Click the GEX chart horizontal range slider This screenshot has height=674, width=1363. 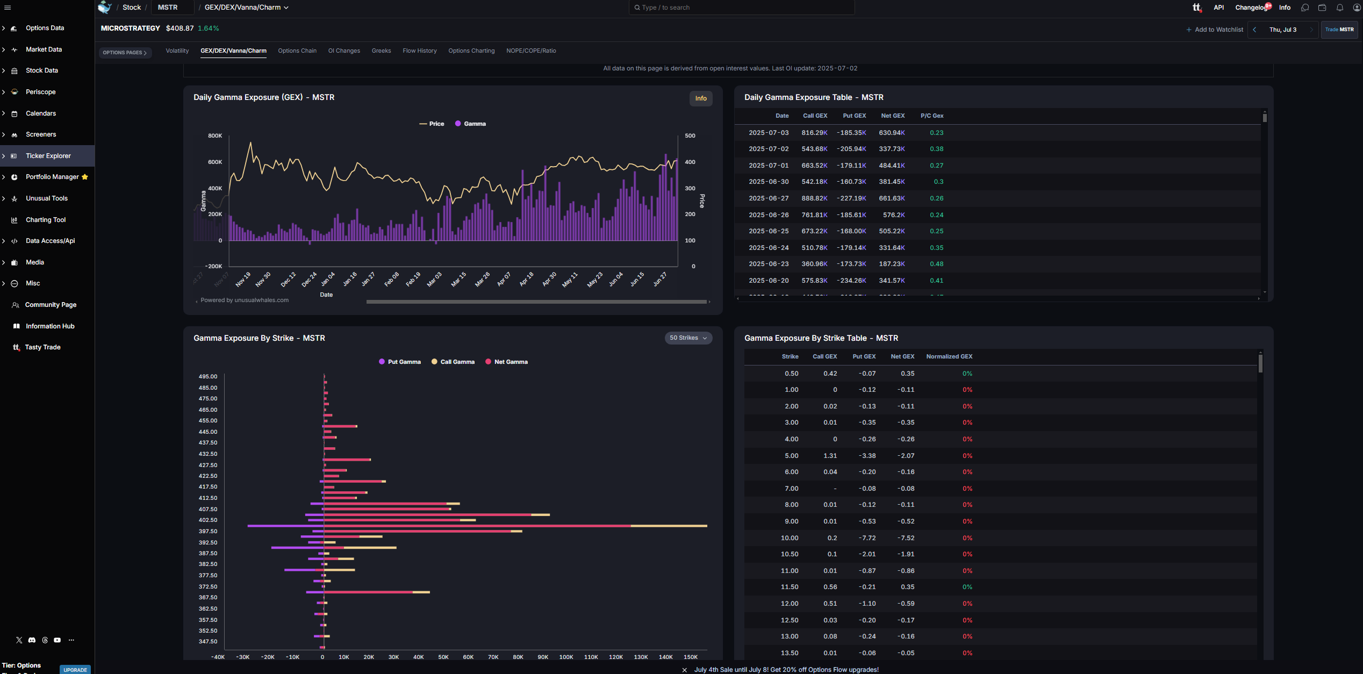[x=536, y=302]
